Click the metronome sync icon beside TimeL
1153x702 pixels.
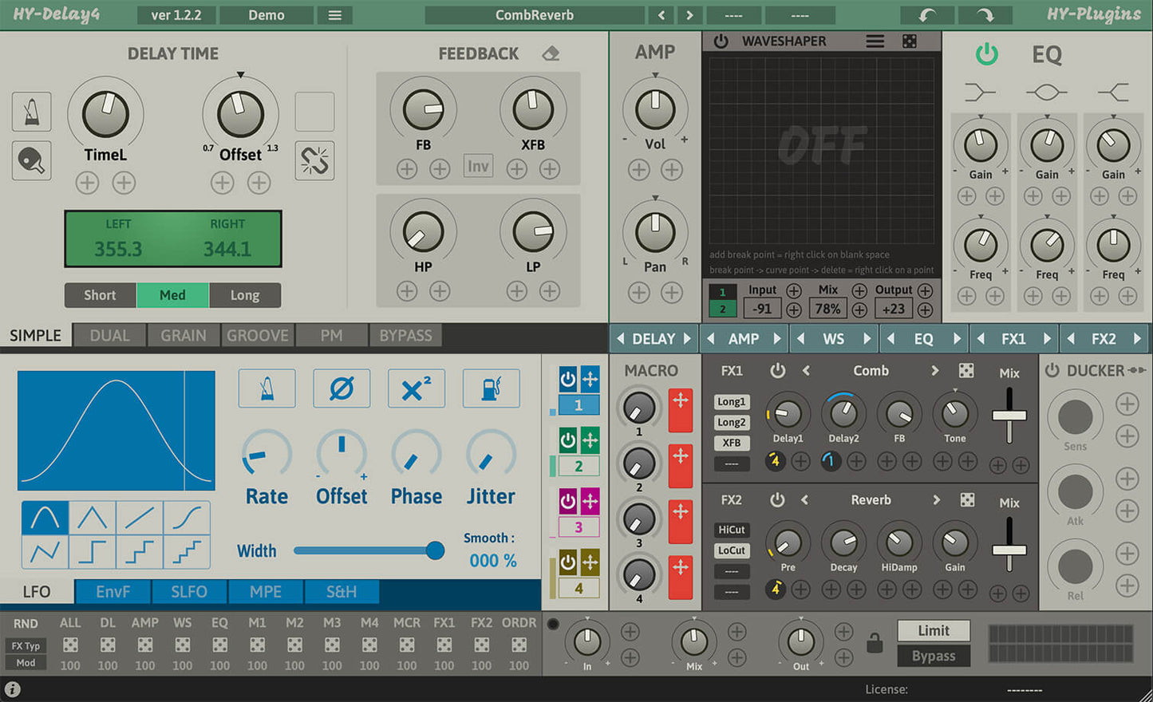click(x=32, y=112)
